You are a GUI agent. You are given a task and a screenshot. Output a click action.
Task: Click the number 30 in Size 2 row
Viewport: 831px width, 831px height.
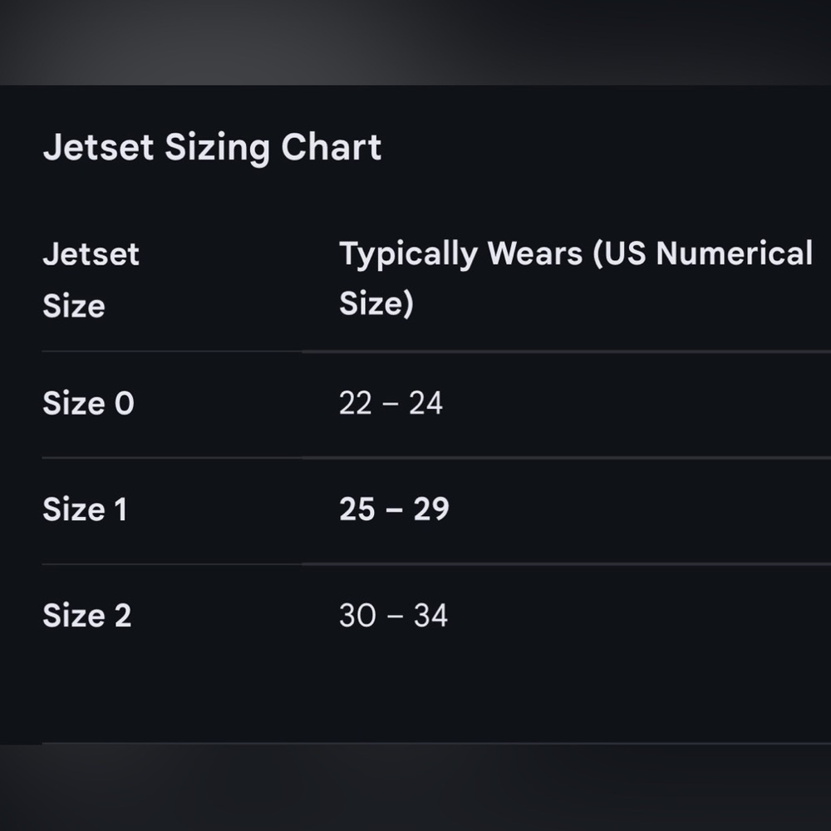tap(357, 615)
